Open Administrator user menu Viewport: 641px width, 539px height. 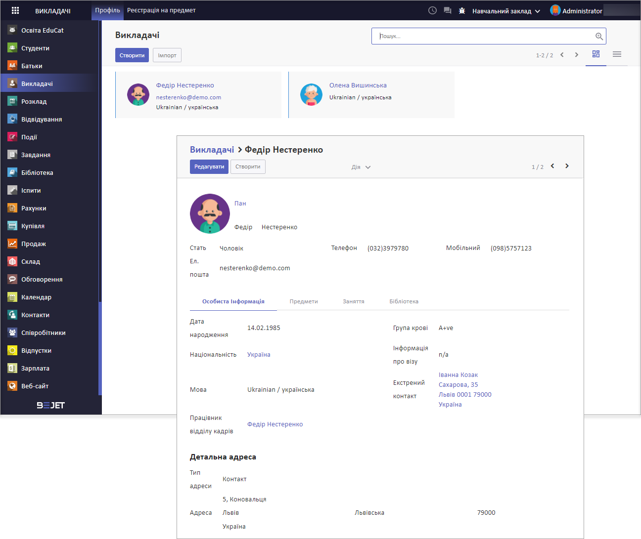(576, 10)
